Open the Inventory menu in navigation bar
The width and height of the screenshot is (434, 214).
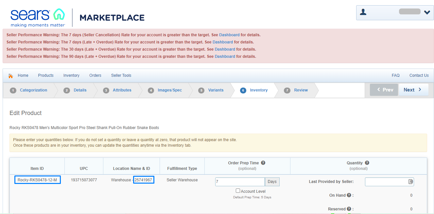click(71, 75)
